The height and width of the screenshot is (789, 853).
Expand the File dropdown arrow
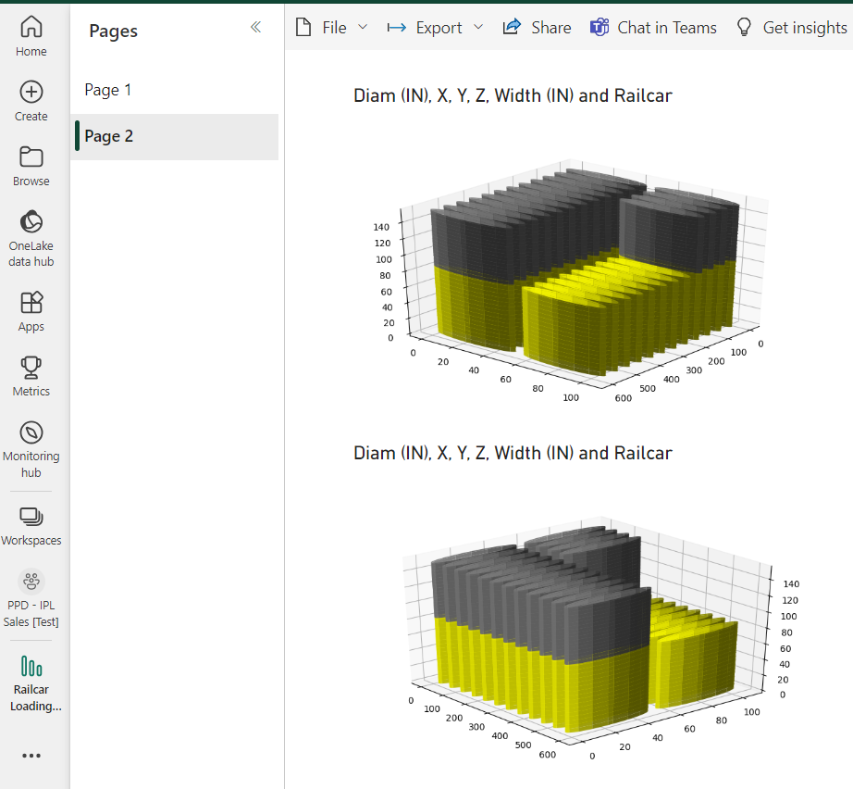(363, 27)
